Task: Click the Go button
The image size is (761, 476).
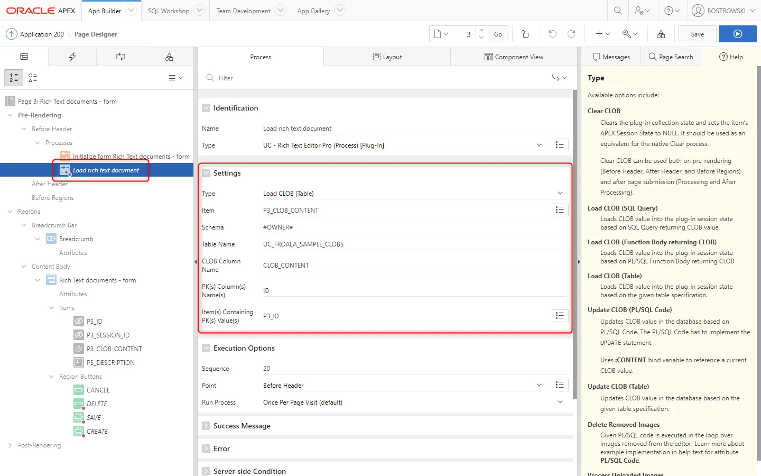Action: coord(498,34)
